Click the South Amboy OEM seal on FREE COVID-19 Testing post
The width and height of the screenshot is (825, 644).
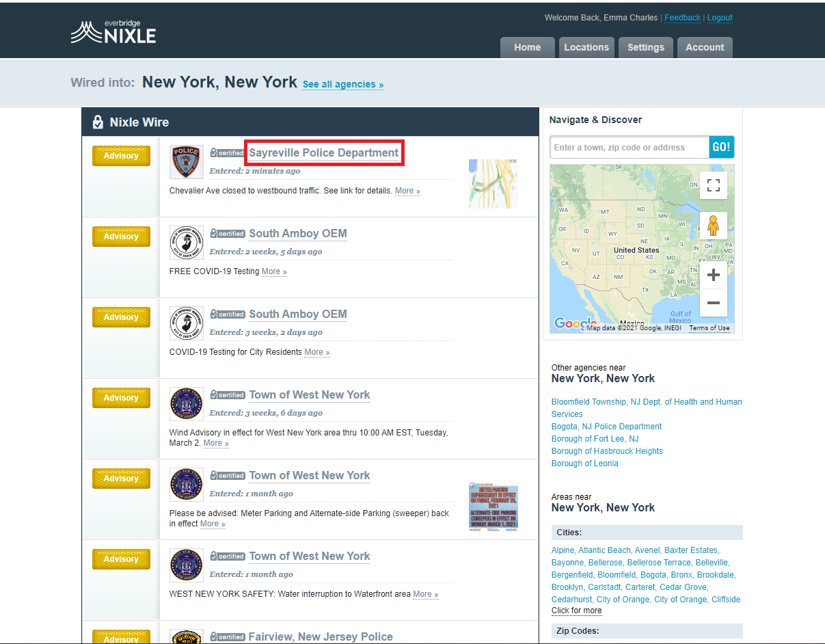point(187,243)
